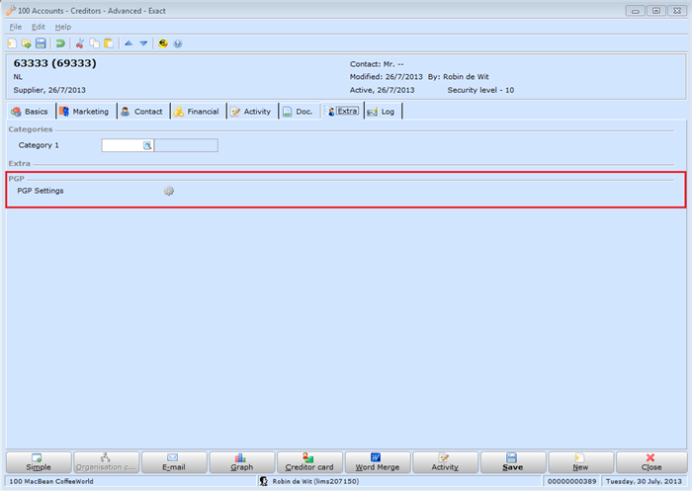The image size is (692, 491).
Task: Click the Contact: Mr. -- text
Action: point(377,64)
